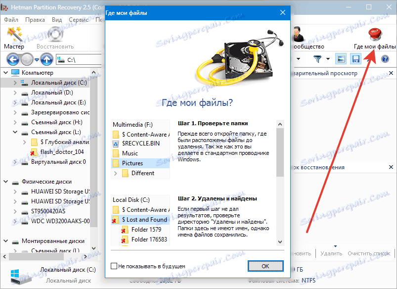The image size is (397, 289).
Task: Close the preview panel with its X
Action: pos(391,73)
